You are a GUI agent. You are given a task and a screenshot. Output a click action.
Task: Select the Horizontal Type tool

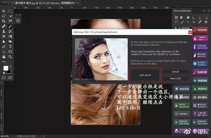(10, 47)
